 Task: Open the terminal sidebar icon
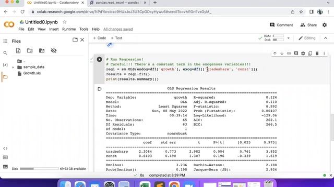(5, 167)
